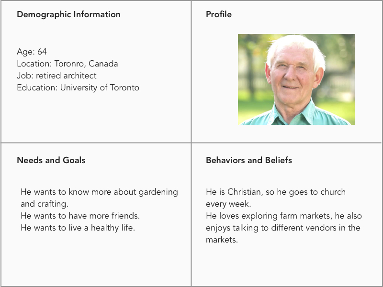Click the 'He is Christian' sentence
Image resolution: width=383 pixels, height=287 pixels.
276,192
